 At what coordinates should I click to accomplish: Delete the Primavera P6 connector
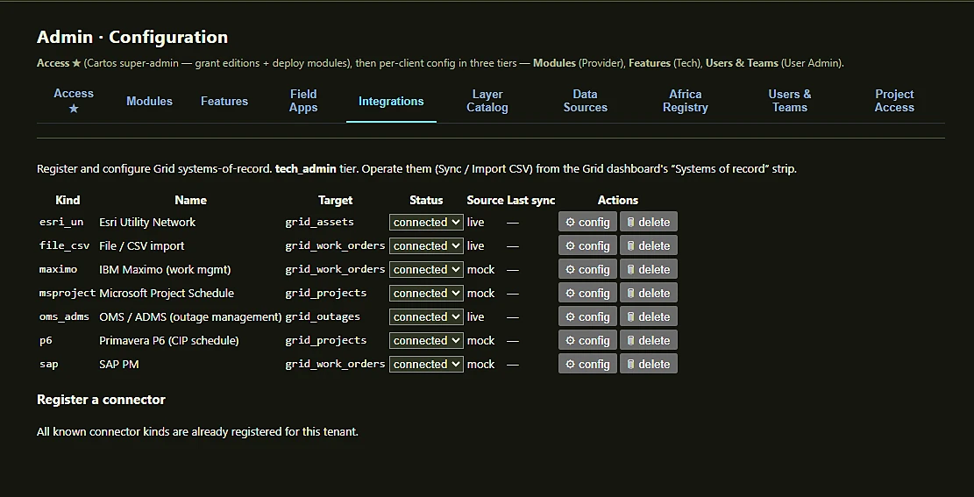(648, 340)
